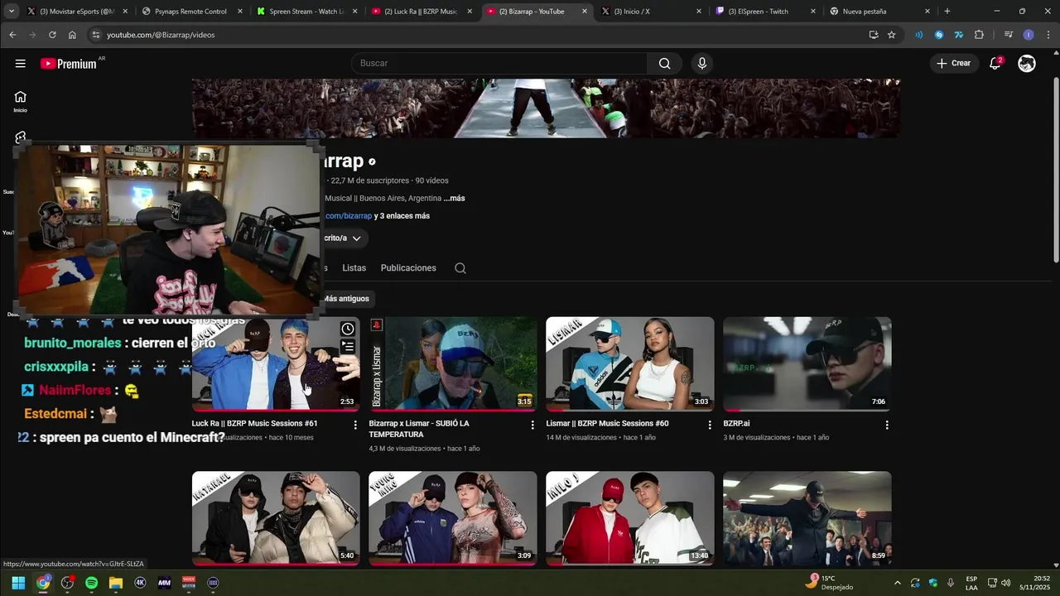Open the 13:40 Milo J video thumbnail
The width and height of the screenshot is (1060, 596).
point(630,518)
